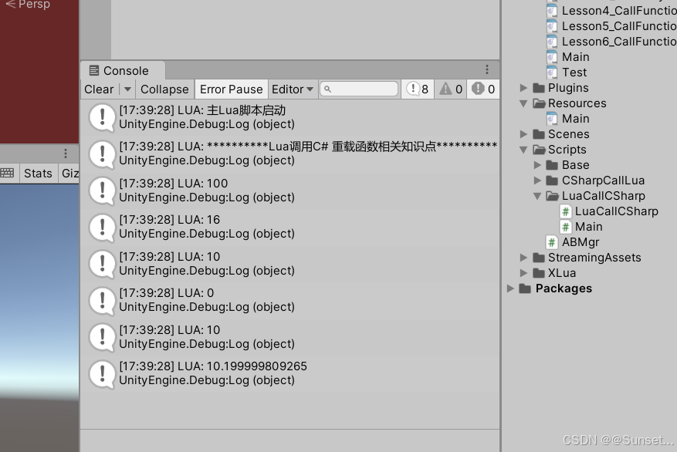This screenshot has width=677, height=452.
Task: Click the keyboard icon beside Stats
Action: pyautogui.click(x=8, y=174)
